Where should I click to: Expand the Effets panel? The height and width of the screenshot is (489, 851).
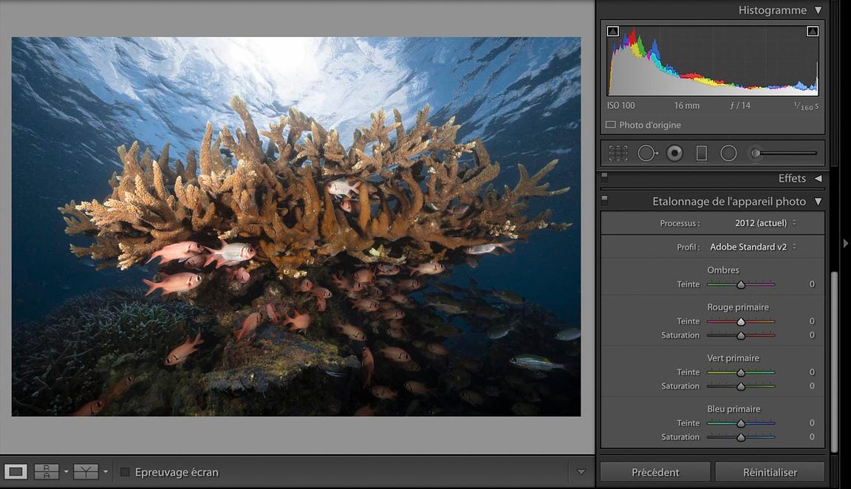point(818,178)
